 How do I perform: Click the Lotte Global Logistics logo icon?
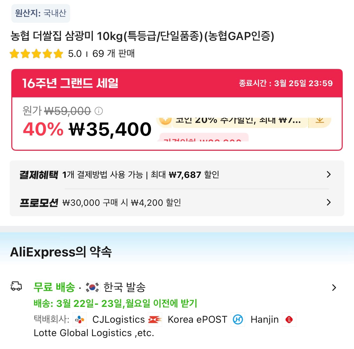(x=289, y=319)
